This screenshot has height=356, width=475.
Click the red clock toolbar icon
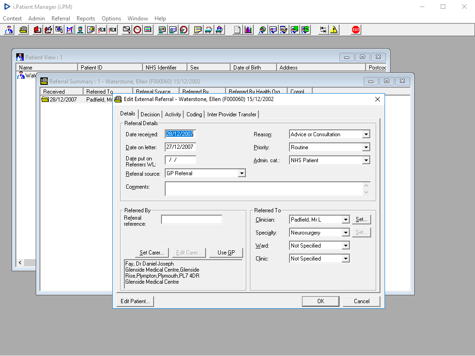click(x=137, y=30)
